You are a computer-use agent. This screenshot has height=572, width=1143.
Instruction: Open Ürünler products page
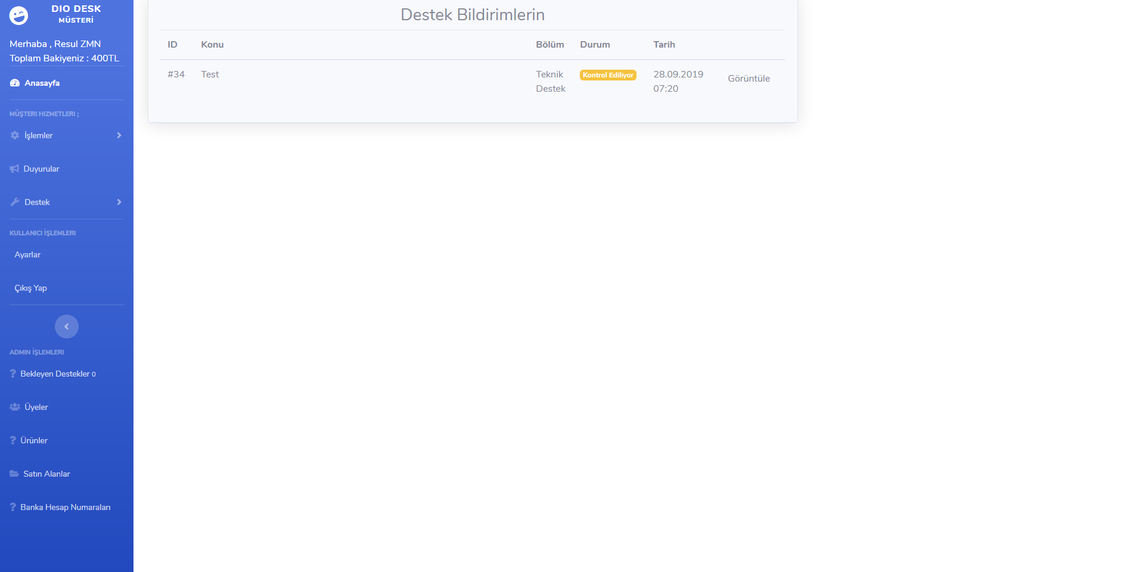coord(34,440)
